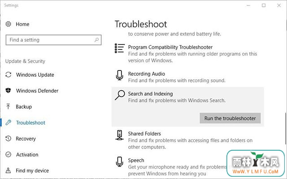
Task: Click the Shared Folders computer icon
Action: click(120, 135)
